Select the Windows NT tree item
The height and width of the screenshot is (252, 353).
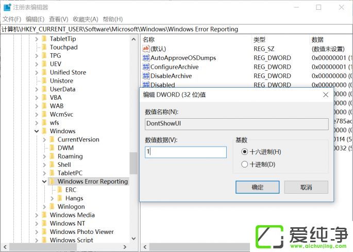point(68,224)
